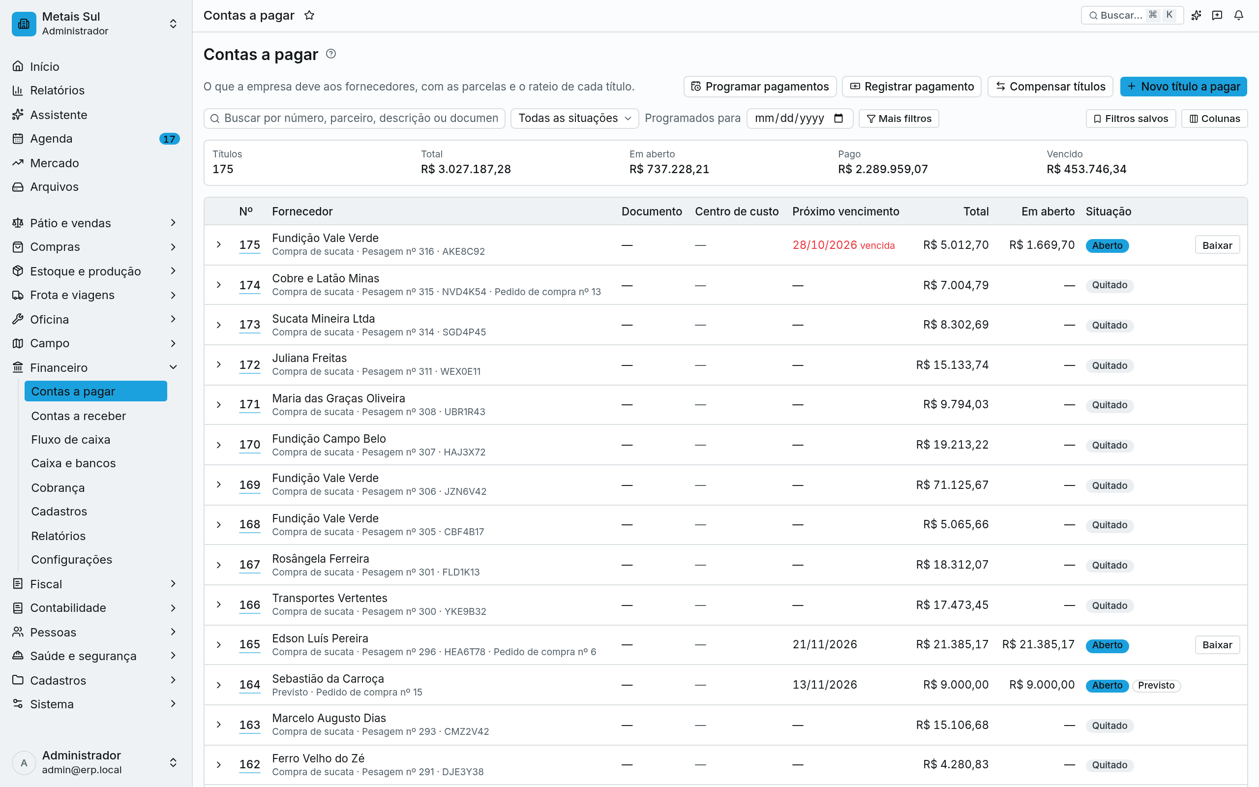Click Registrar pagamento button
1259x787 pixels.
[x=911, y=87]
